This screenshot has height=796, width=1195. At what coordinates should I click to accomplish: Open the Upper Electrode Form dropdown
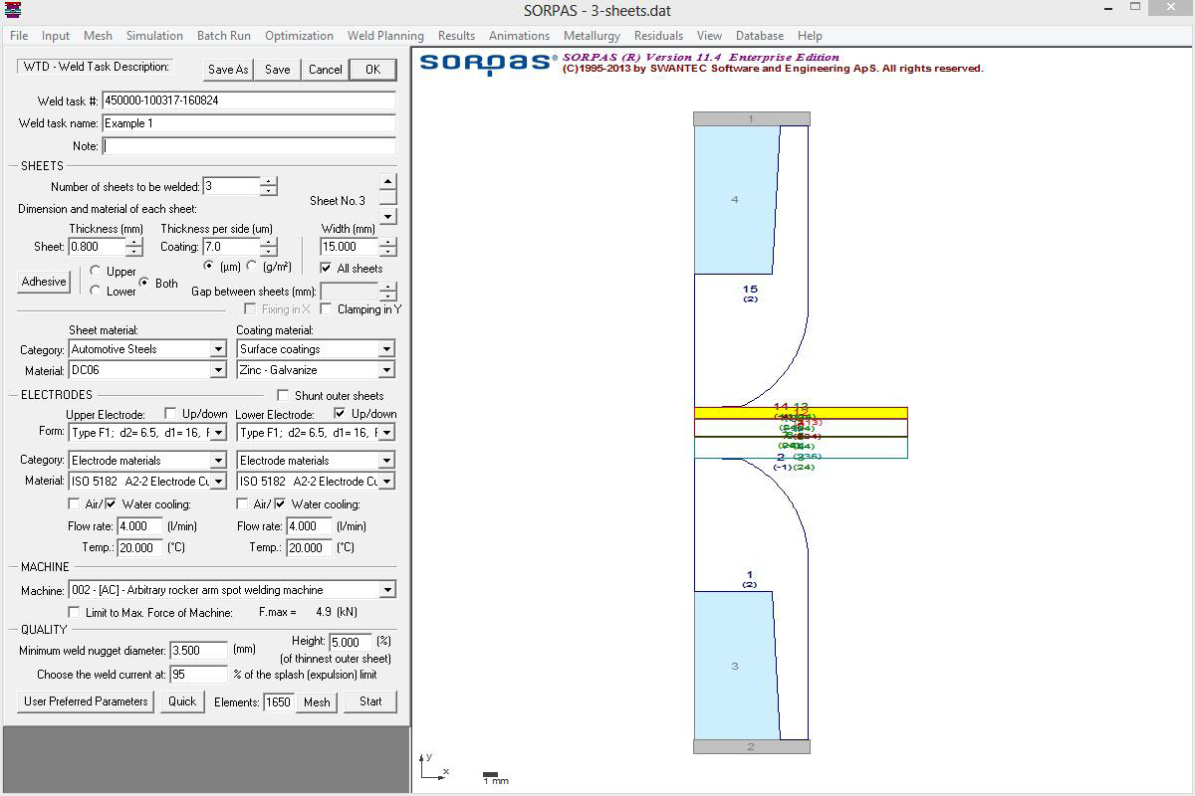coord(218,433)
